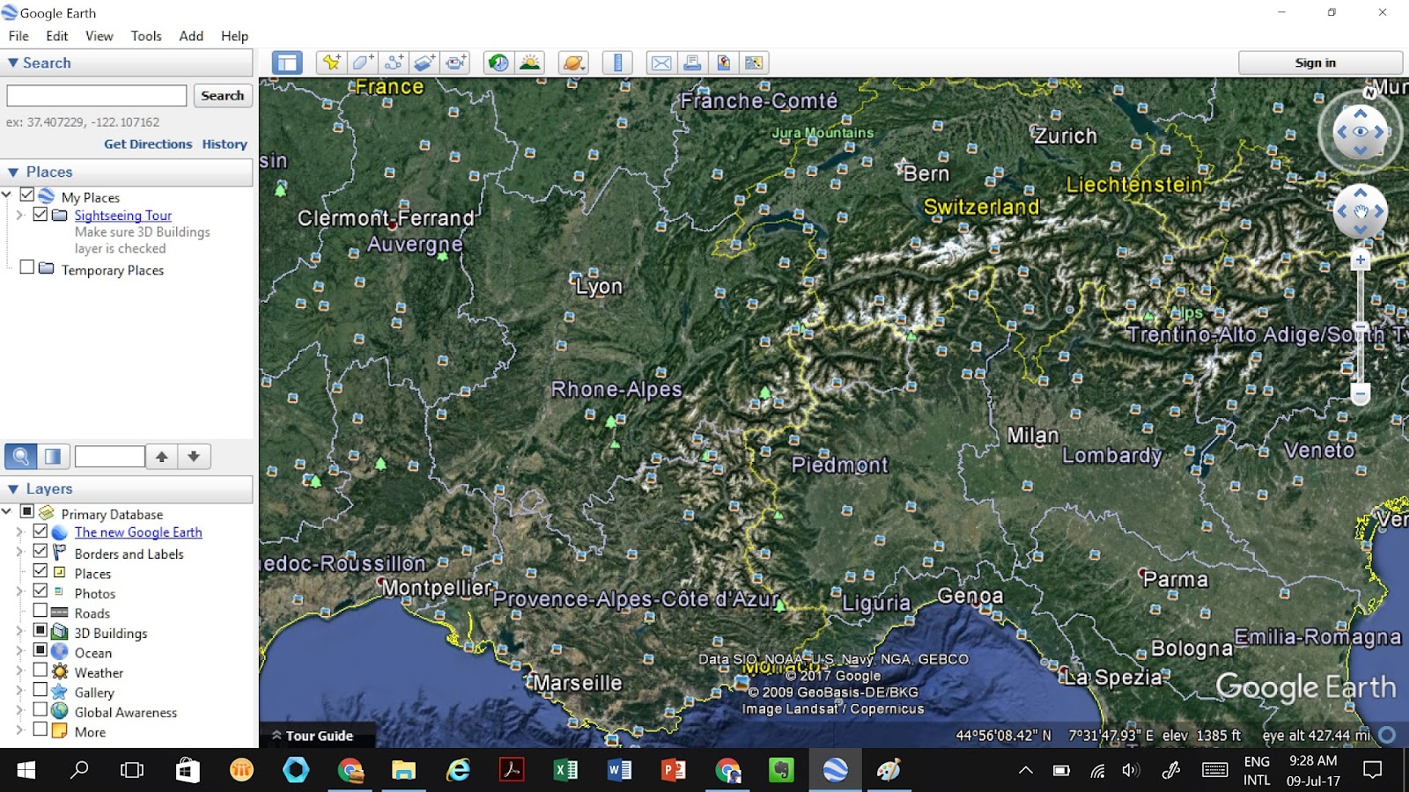Click Places panel transparency slider box

coord(110,456)
